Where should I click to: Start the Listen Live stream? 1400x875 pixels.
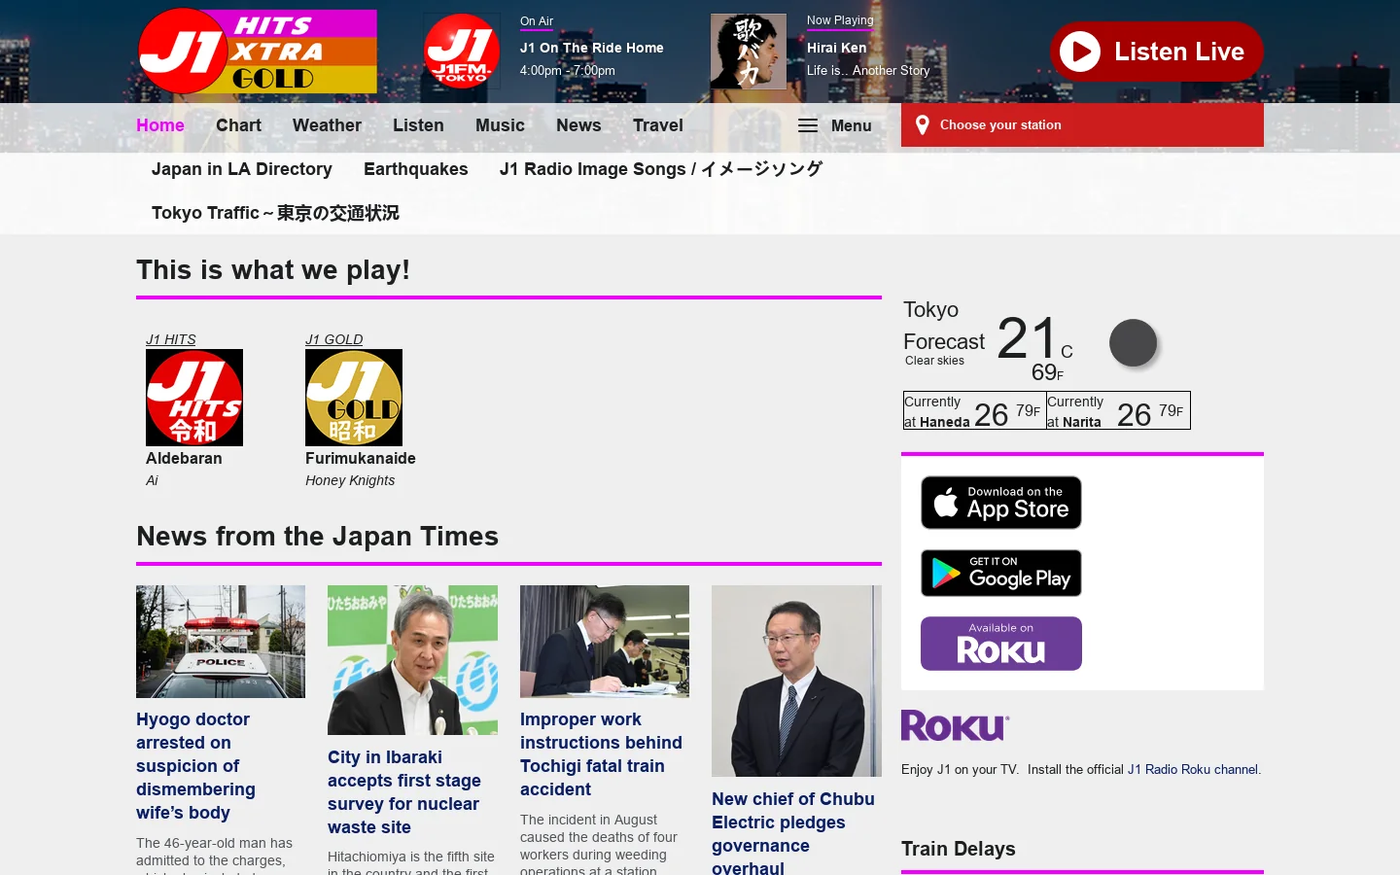(1156, 52)
